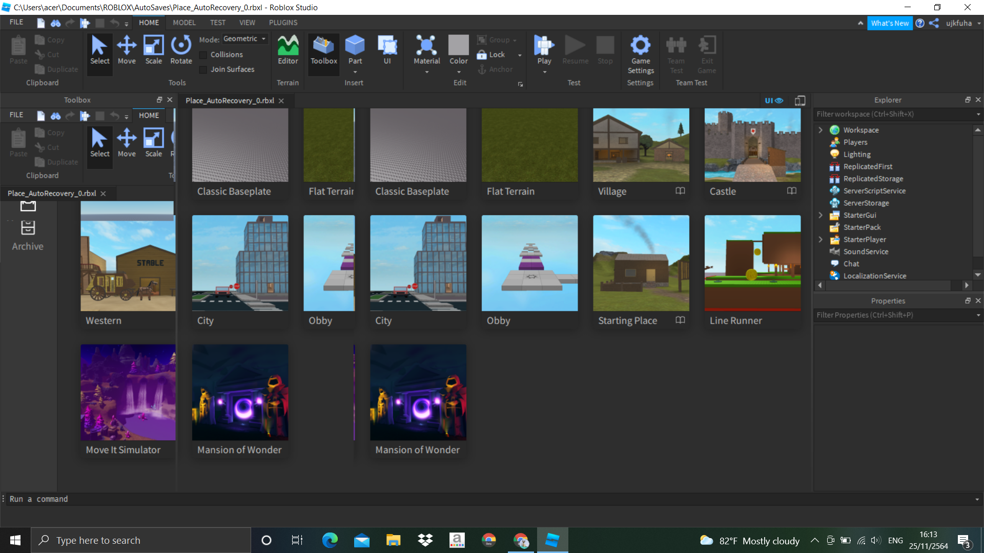Open the Starting Place template
This screenshot has height=553, width=984.
tap(641, 263)
